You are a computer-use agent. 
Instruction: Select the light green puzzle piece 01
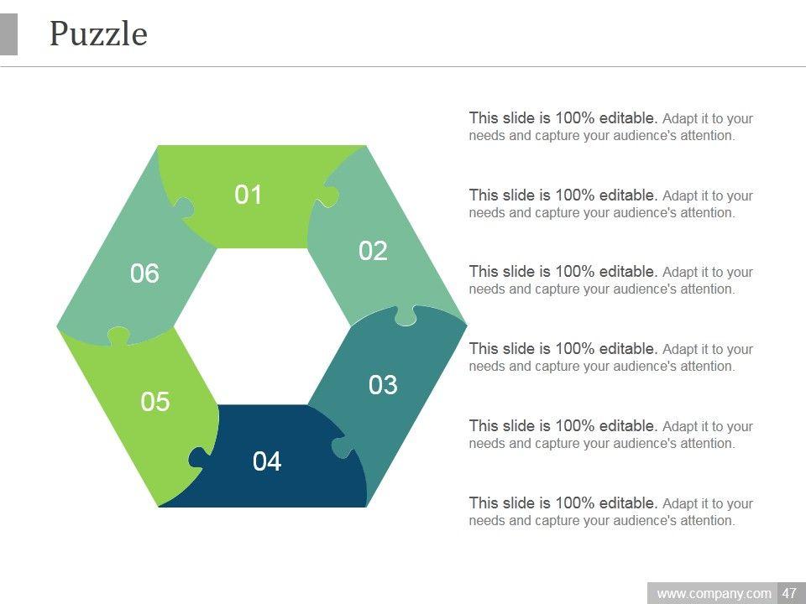249,195
